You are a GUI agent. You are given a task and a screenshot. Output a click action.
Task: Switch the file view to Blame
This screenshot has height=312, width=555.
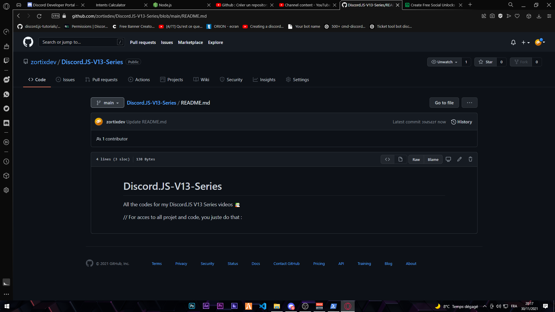pos(433,159)
